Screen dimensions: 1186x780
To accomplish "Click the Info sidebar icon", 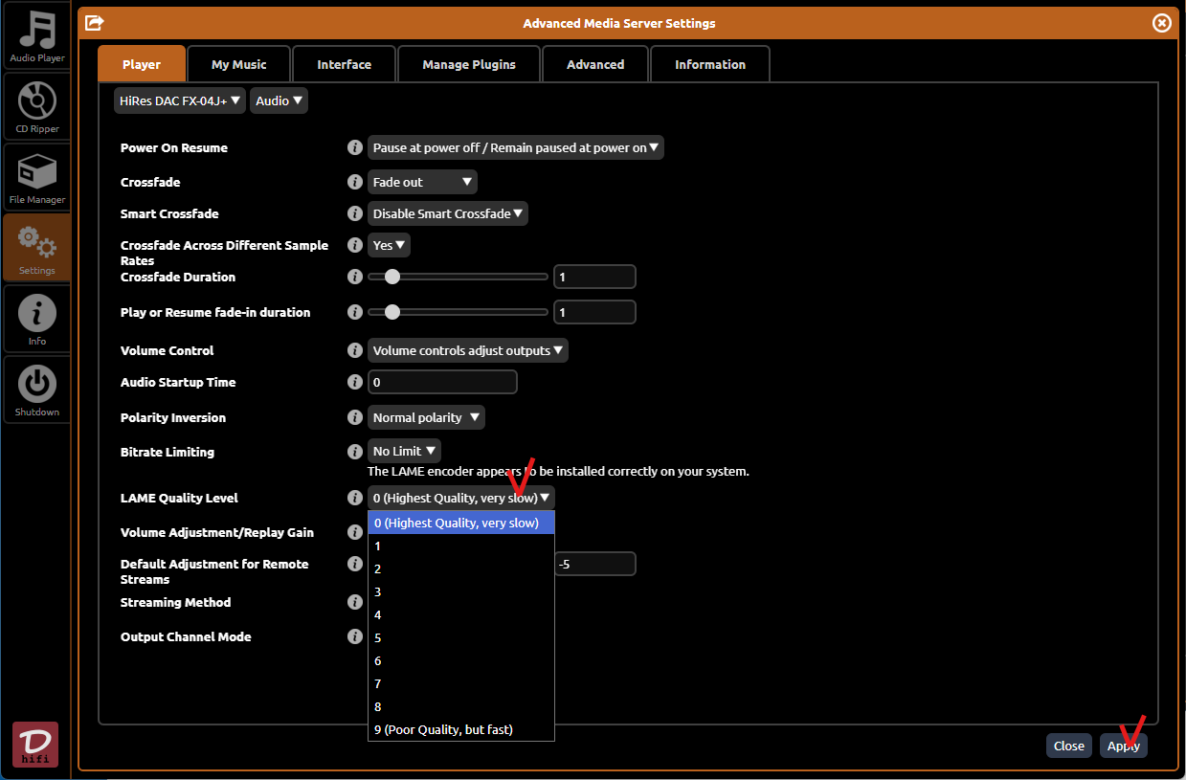I will pos(36,320).
